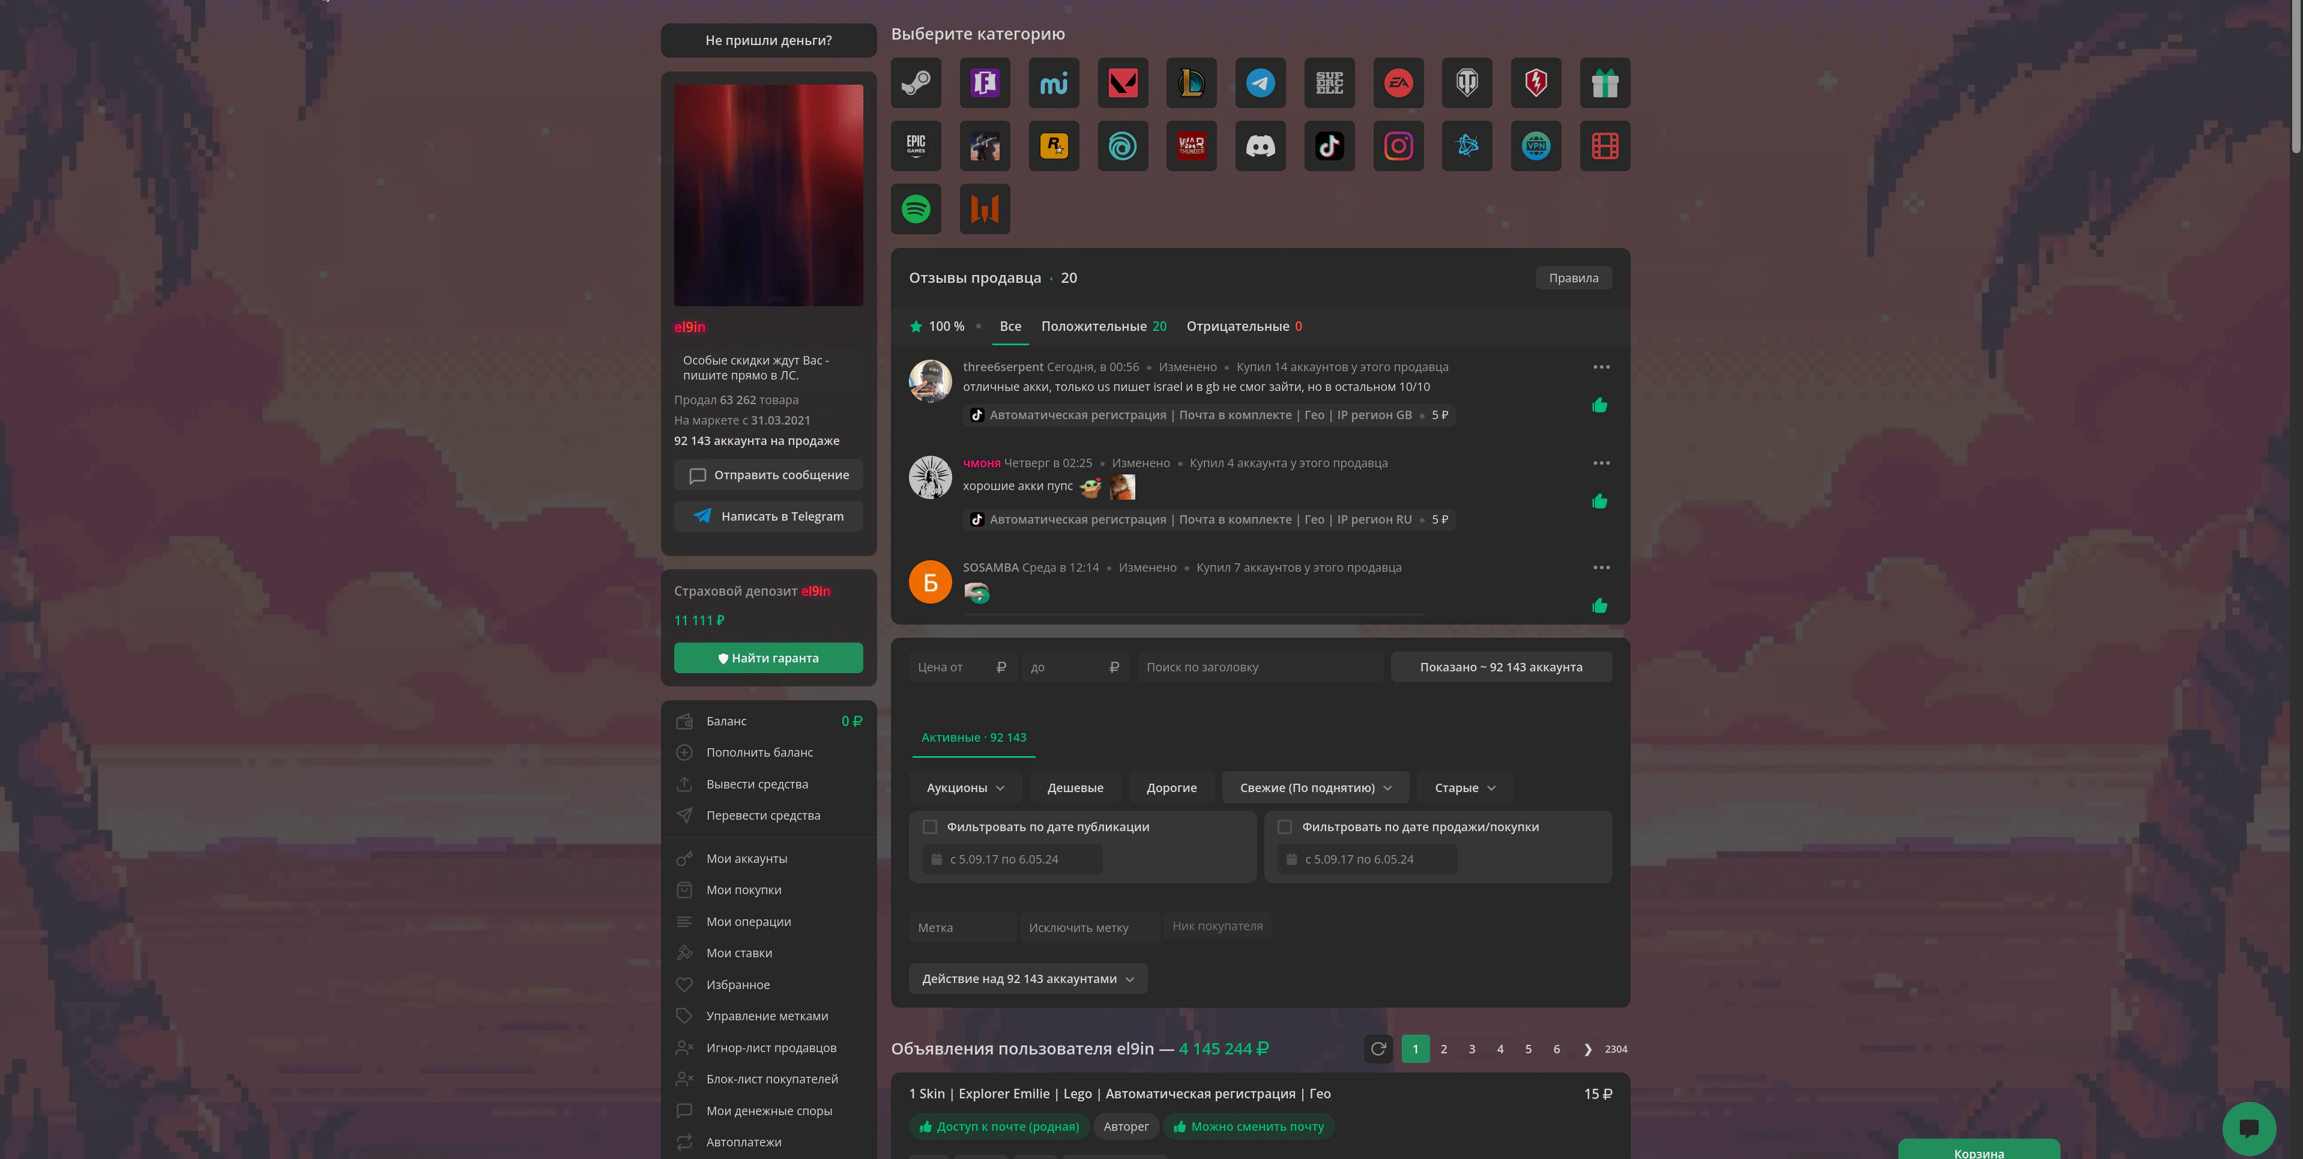The width and height of the screenshot is (2303, 1159).
Task: Open the Корзина cart button
Action: pos(1978,1150)
